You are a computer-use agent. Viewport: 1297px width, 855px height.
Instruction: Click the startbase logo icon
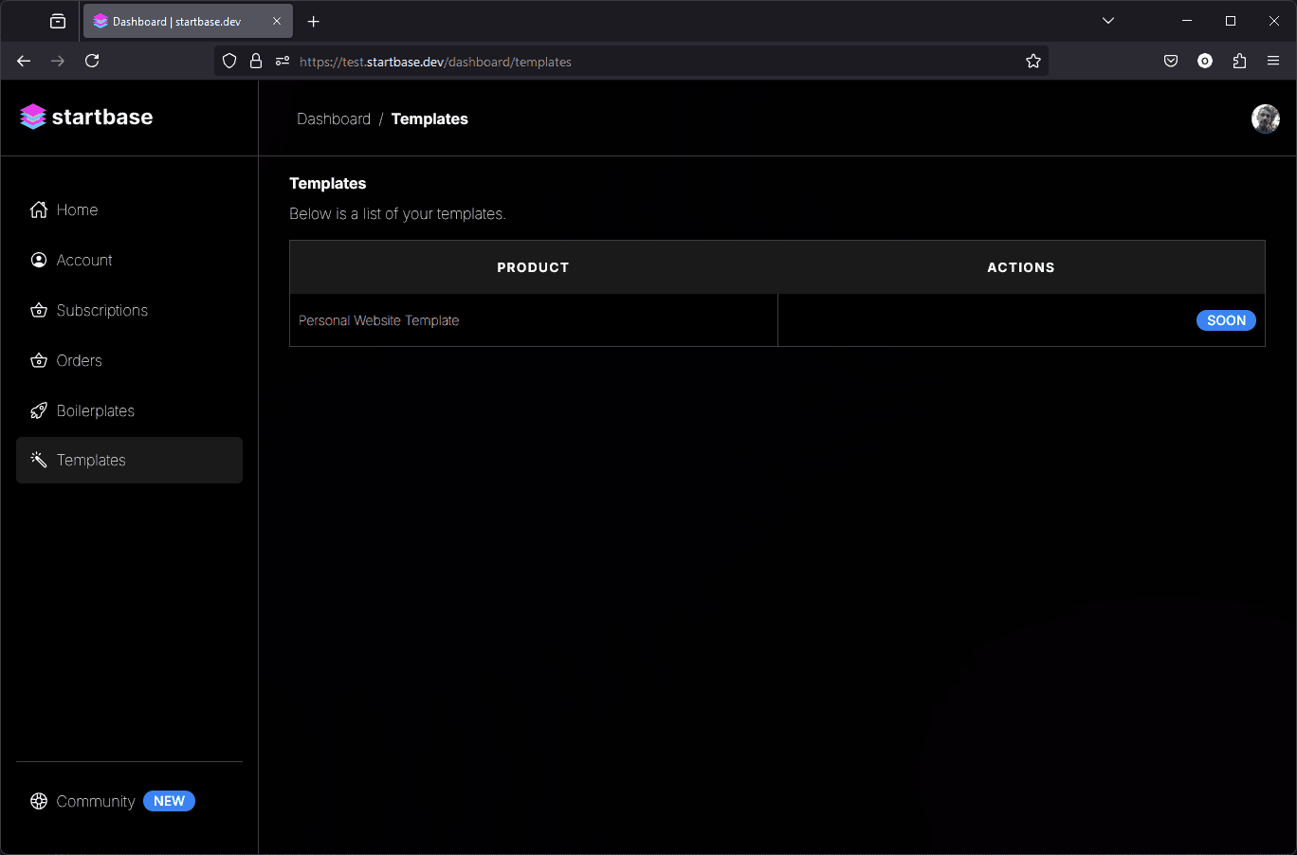coord(33,117)
